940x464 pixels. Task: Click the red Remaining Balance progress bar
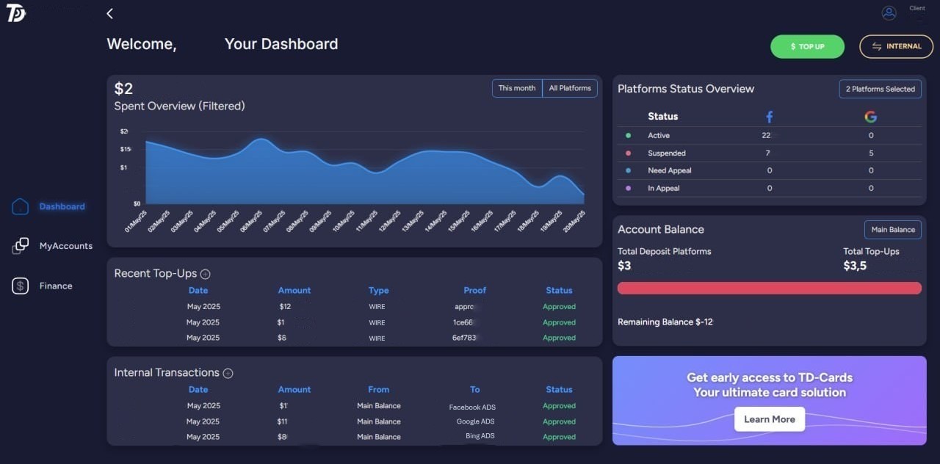point(769,288)
